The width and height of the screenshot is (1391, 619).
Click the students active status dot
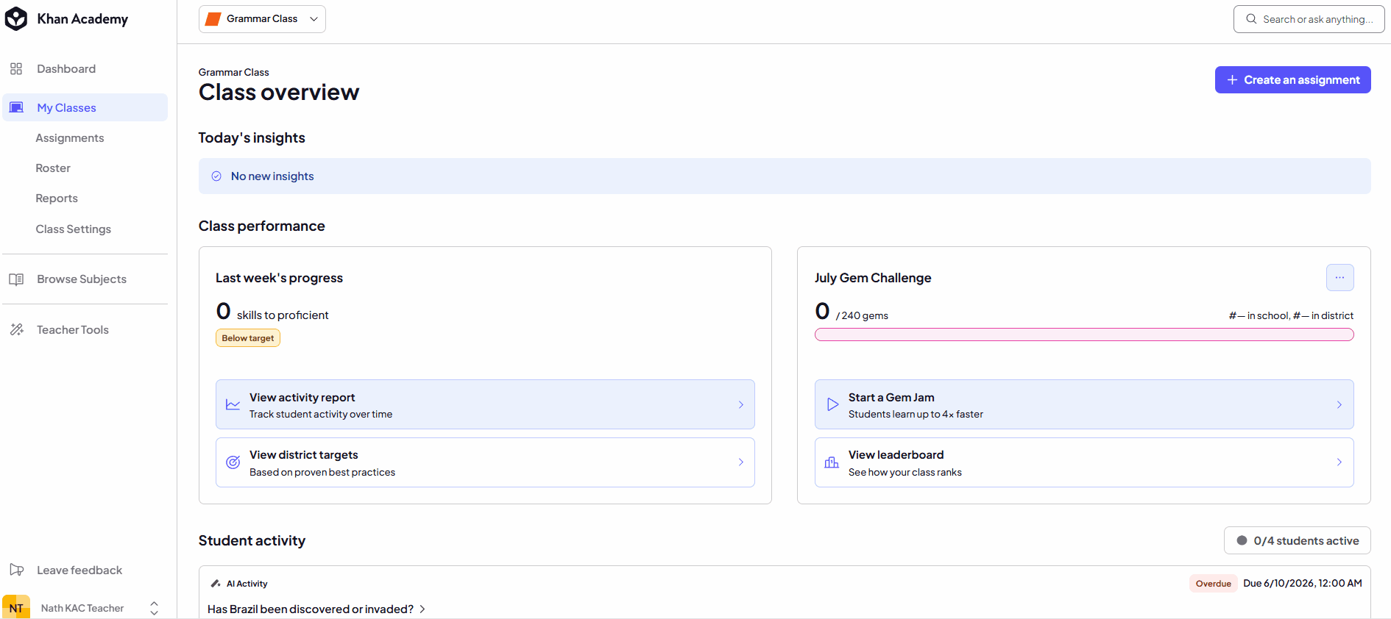pos(1242,540)
